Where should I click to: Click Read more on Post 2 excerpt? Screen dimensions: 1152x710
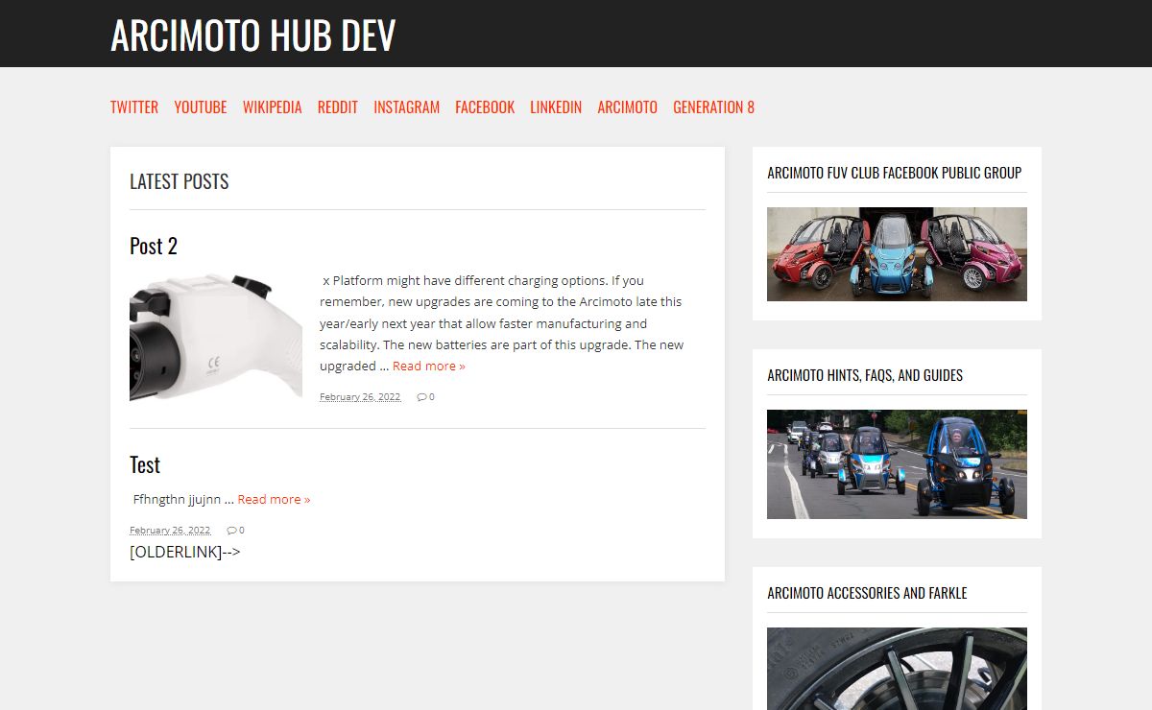point(428,367)
